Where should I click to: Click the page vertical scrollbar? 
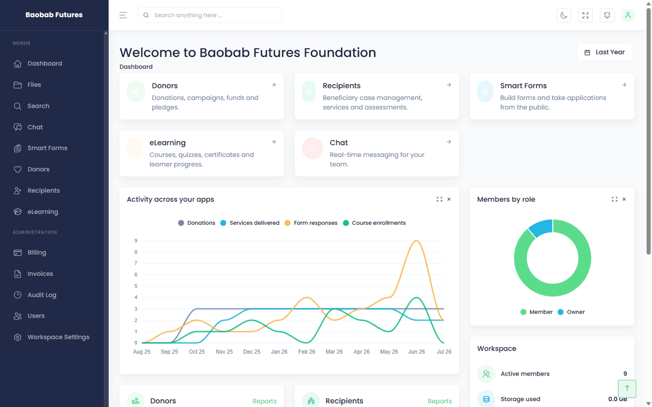(649, 130)
